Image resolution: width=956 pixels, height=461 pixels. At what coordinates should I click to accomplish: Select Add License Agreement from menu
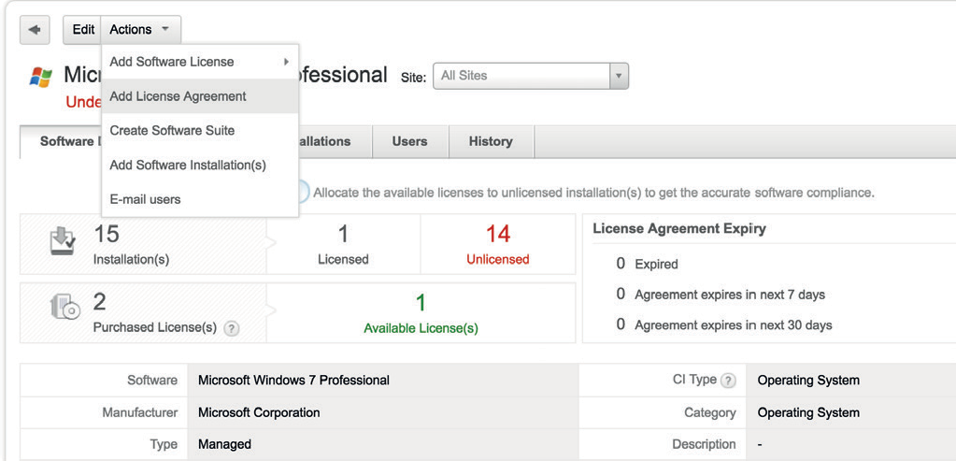[178, 96]
